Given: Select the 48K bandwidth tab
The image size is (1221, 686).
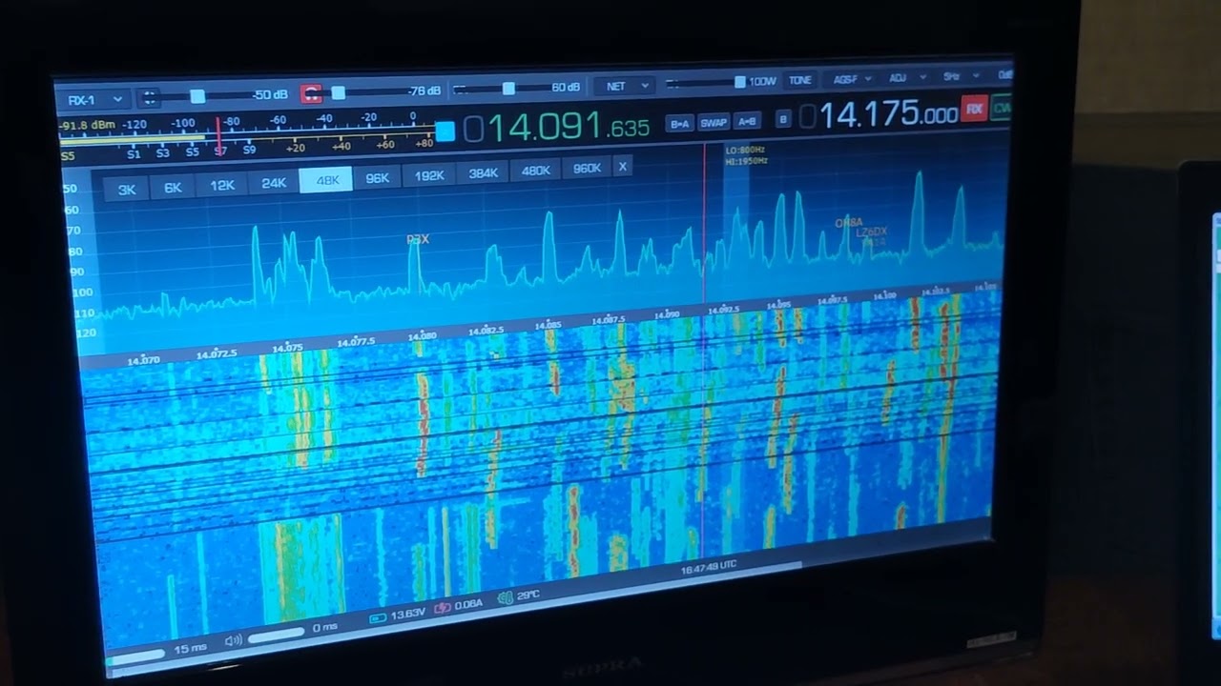Looking at the screenshot, I should [x=326, y=179].
